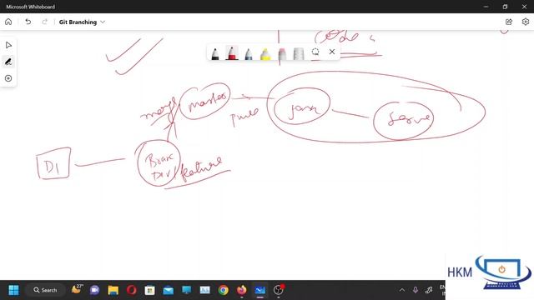Screen dimensions: 534x300
Task: Launch Opera browser from taskbar
Action: [132, 290]
